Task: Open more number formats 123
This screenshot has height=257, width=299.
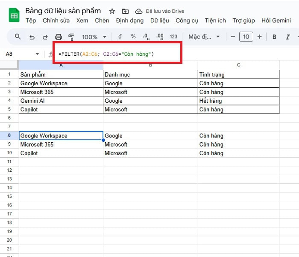Action: coord(173,36)
